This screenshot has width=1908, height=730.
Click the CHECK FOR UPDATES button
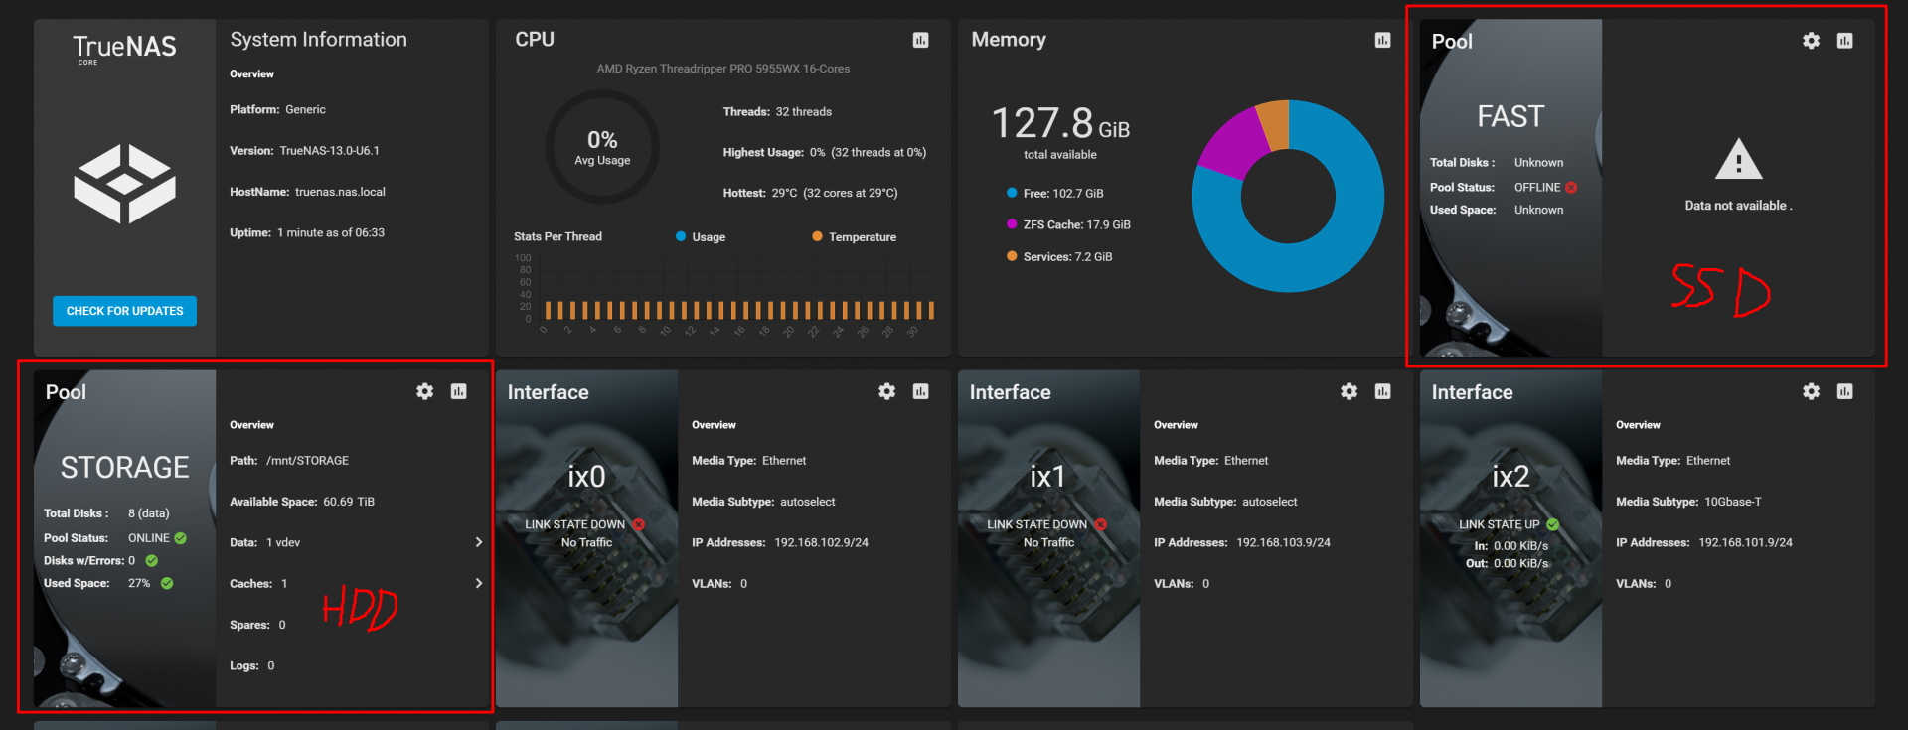[124, 311]
